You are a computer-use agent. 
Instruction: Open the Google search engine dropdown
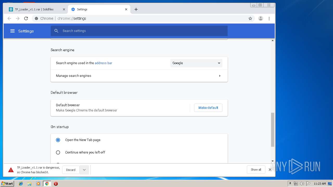196,63
